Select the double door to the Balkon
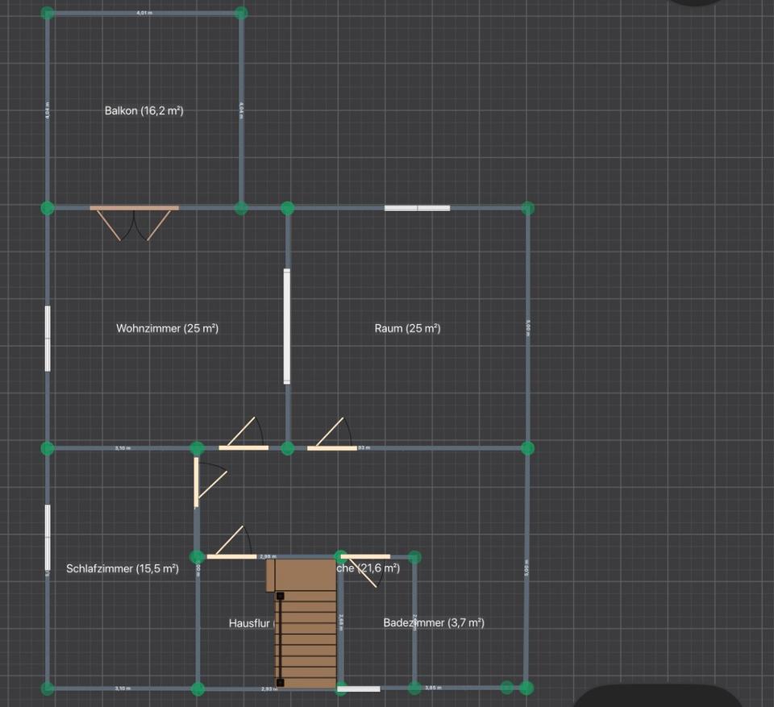 134,209
